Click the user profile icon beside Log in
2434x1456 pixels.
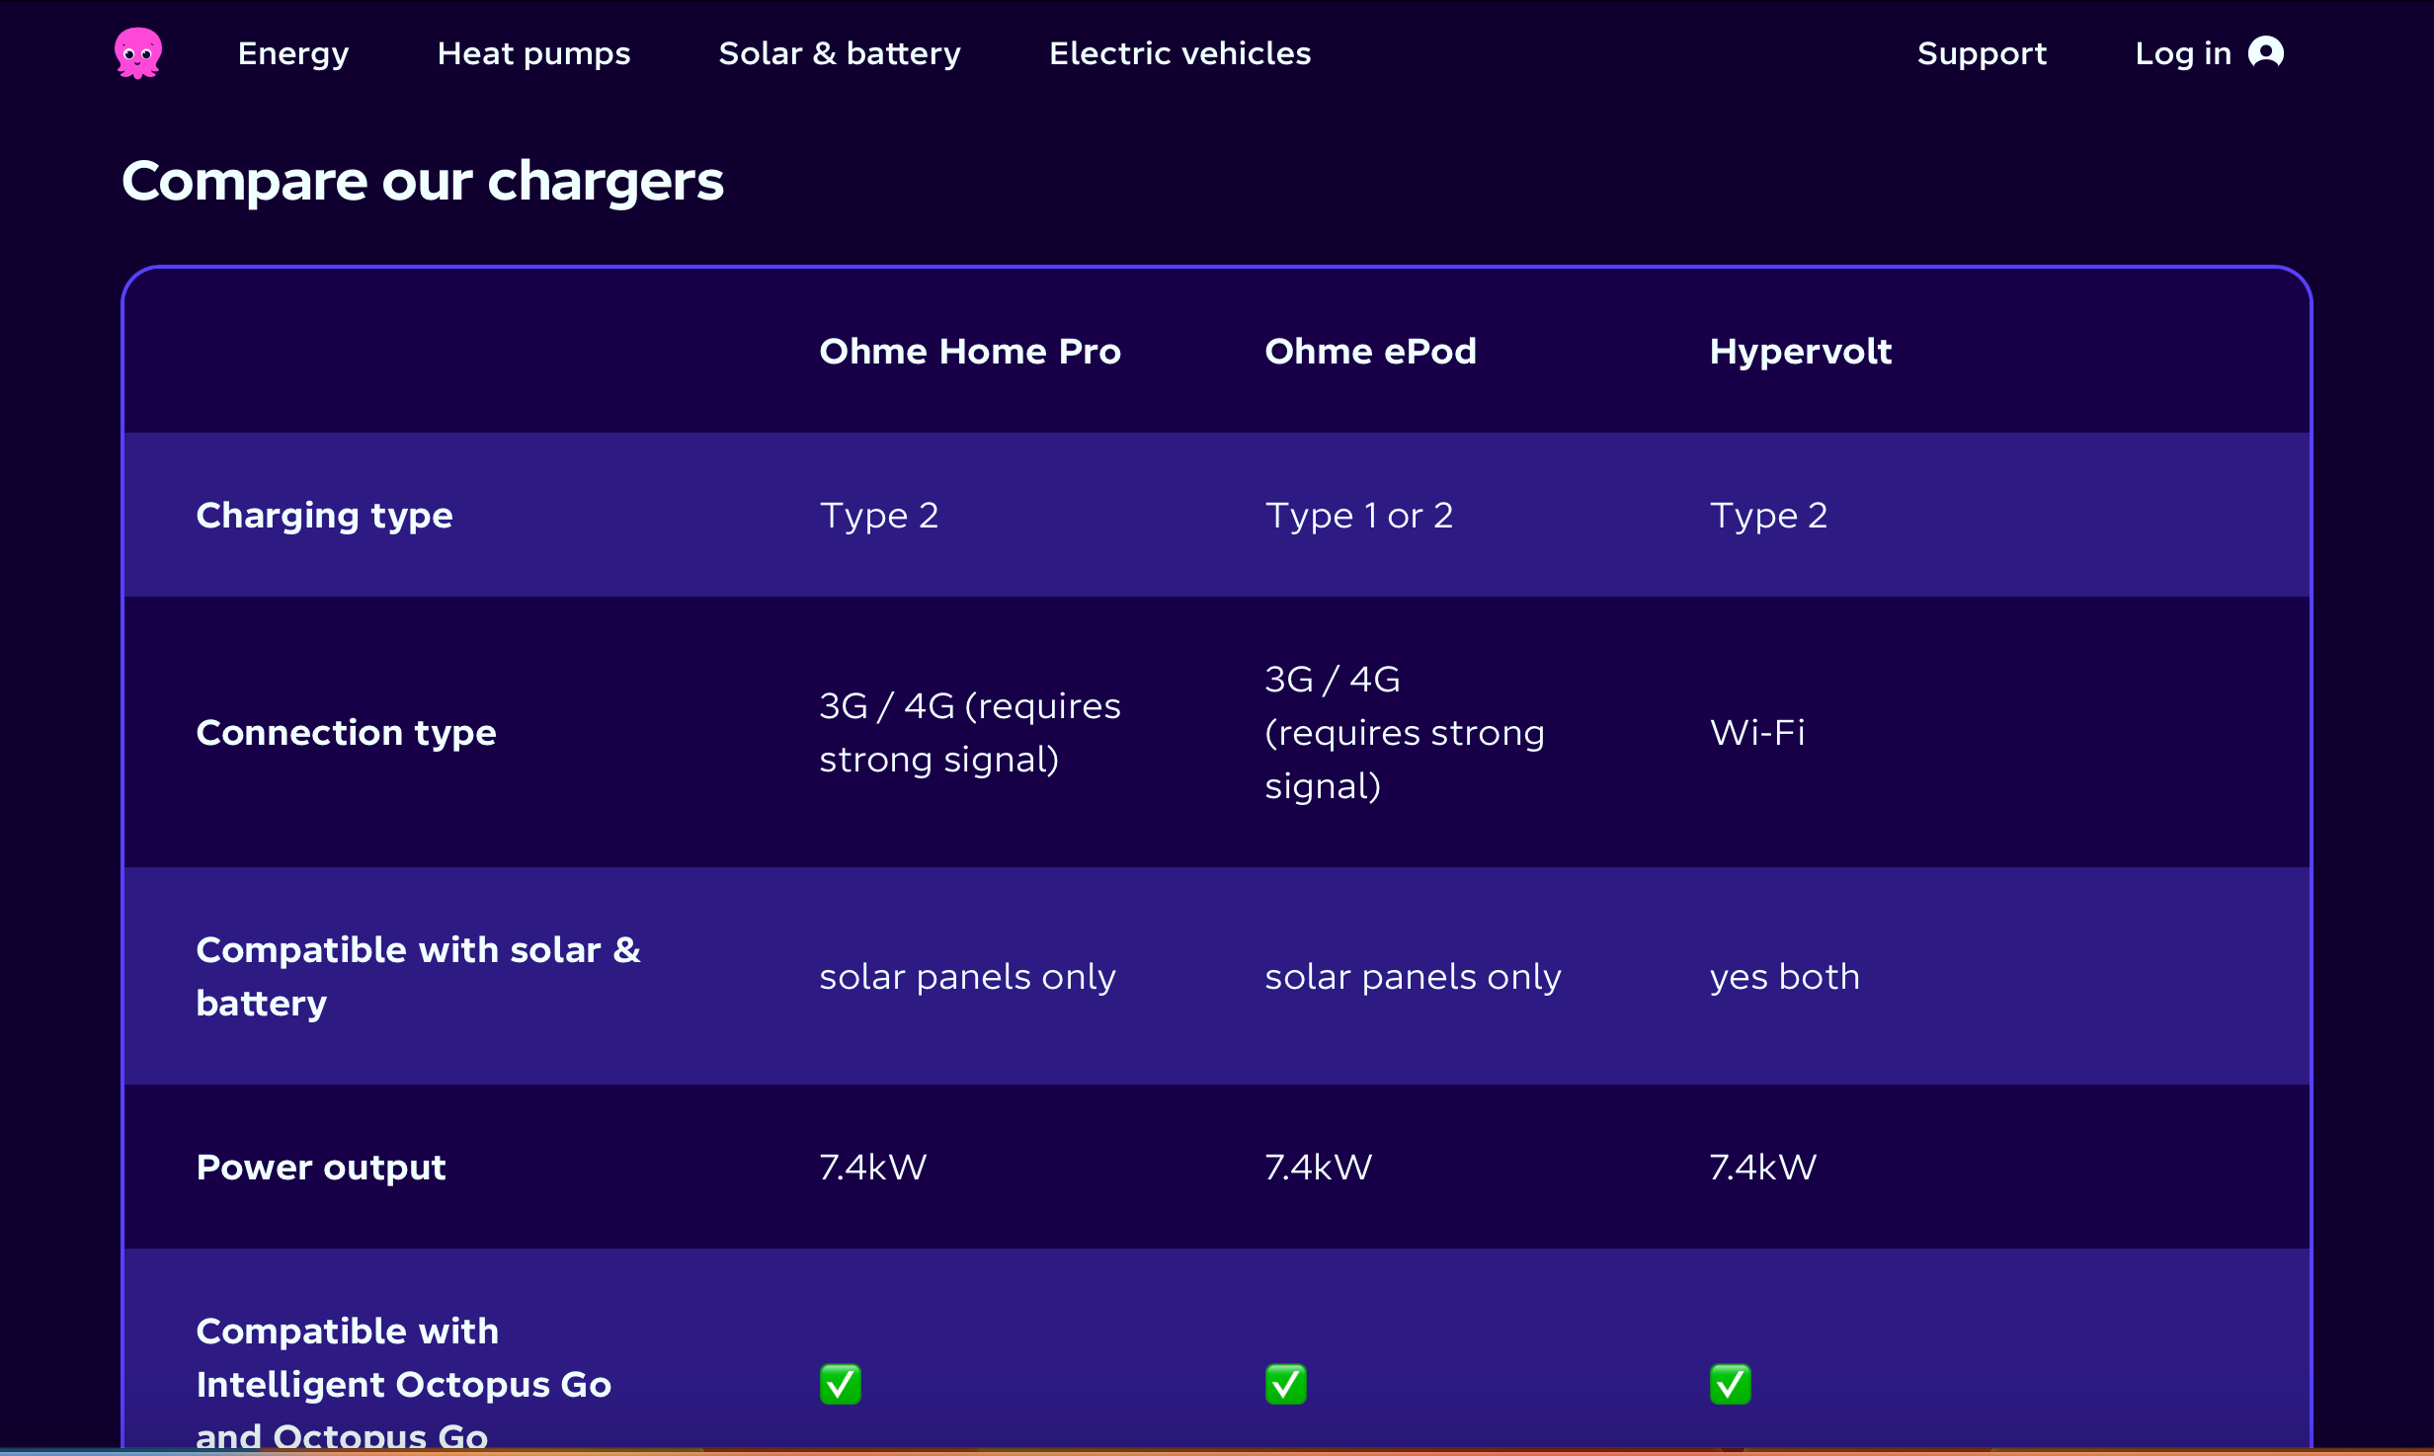[2266, 52]
